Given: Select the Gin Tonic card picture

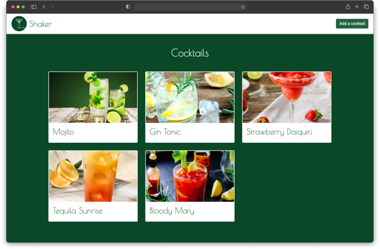Looking at the screenshot, I should pyautogui.click(x=190, y=97).
